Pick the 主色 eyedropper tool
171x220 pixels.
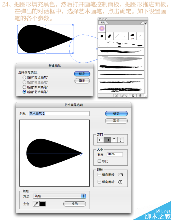36,204
